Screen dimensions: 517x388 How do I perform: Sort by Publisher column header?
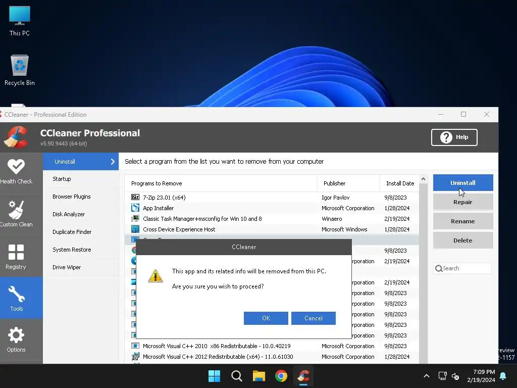tap(348, 183)
